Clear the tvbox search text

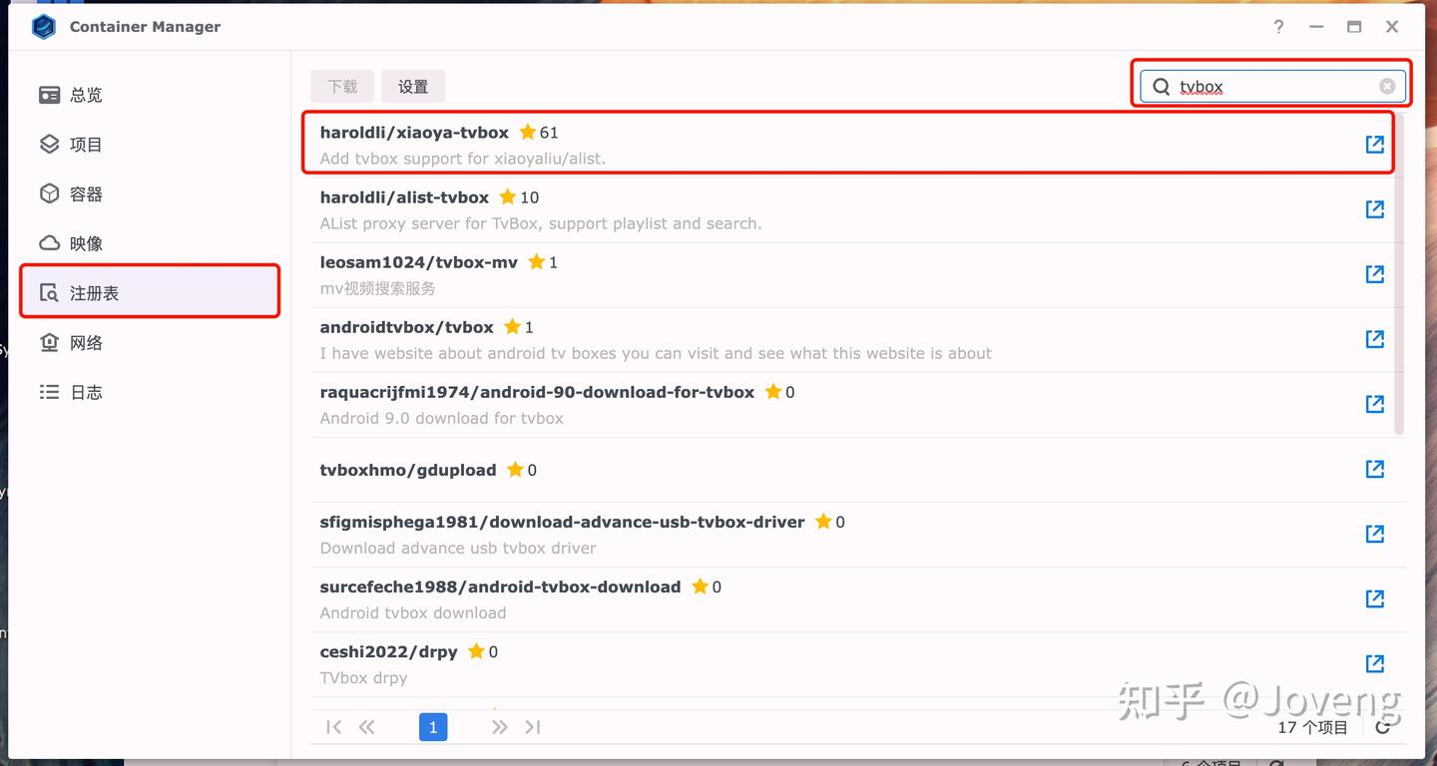[x=1387, y=87]
